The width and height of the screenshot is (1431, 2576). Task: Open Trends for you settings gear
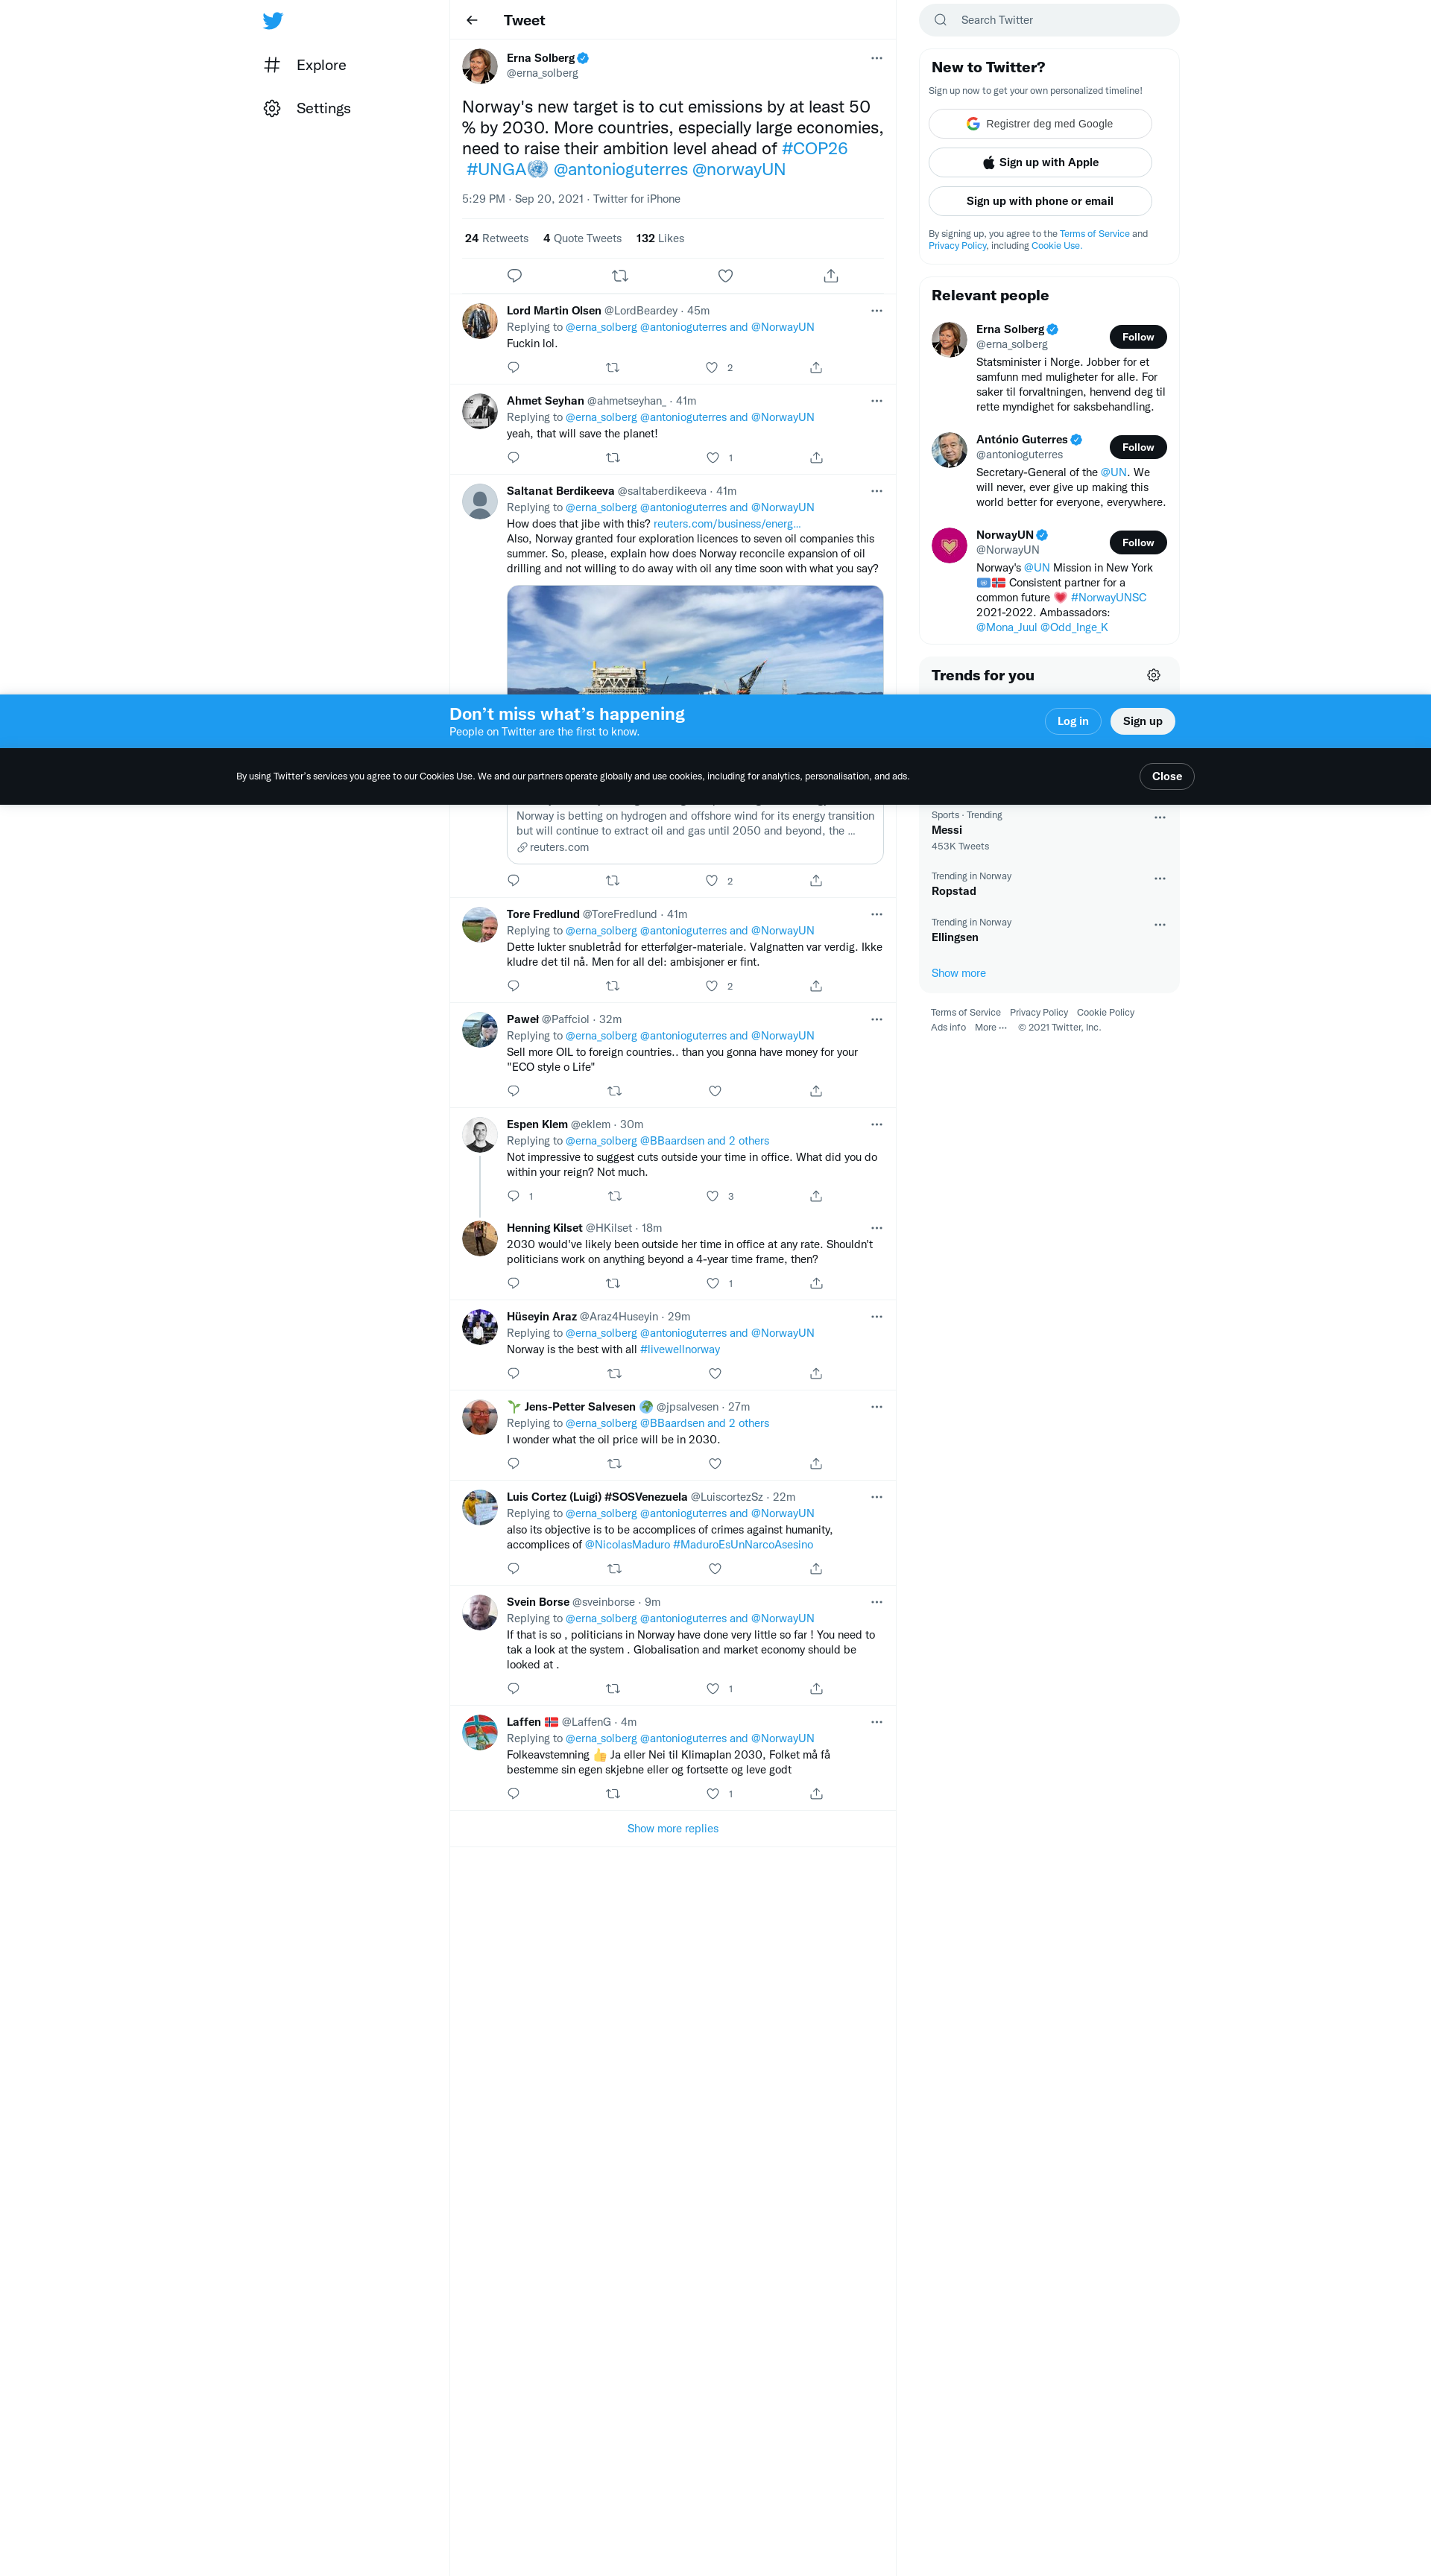point(1153,675)
